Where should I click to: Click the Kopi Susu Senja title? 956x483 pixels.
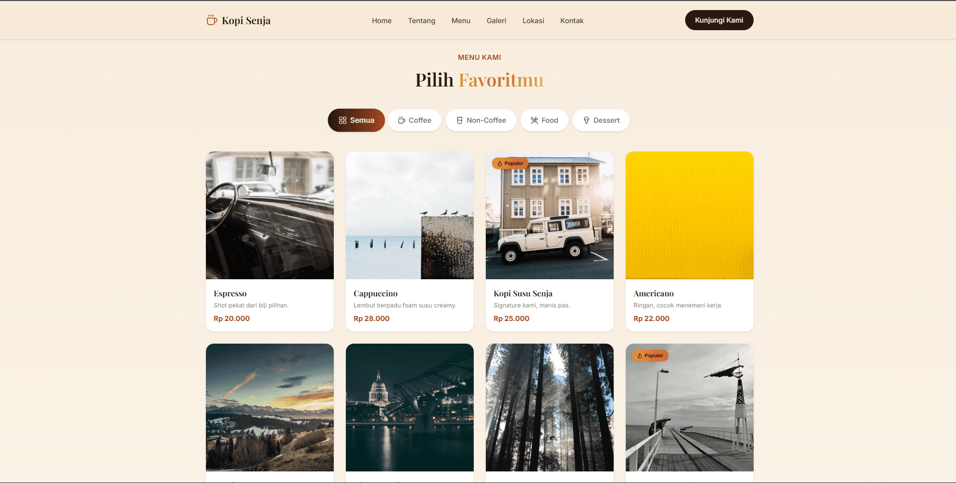(523, 293)
